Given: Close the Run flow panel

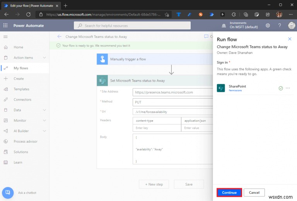Looking at the screenshot, I should [290, 39].
